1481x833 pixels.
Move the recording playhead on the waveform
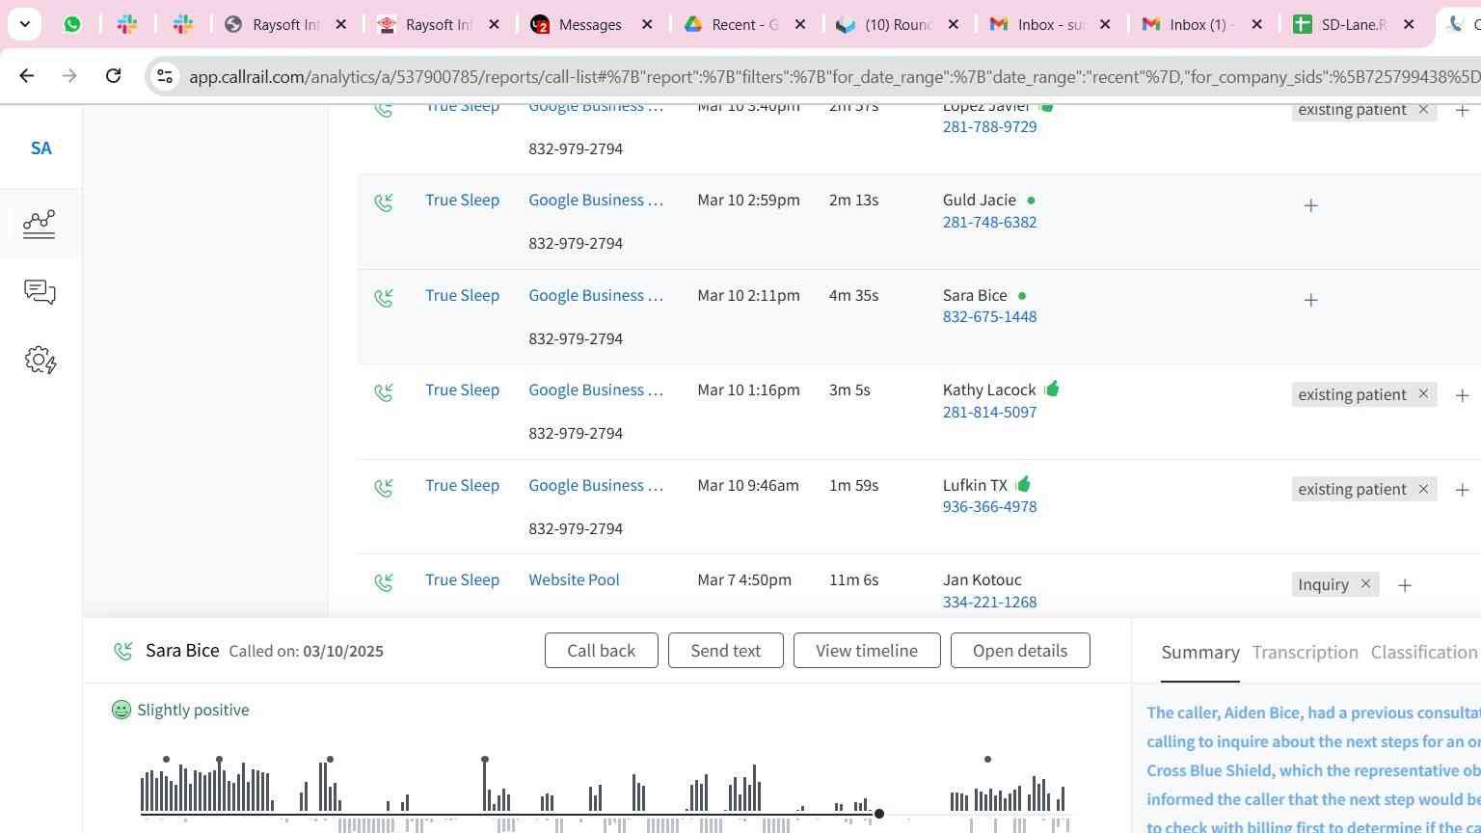[879, 814]
